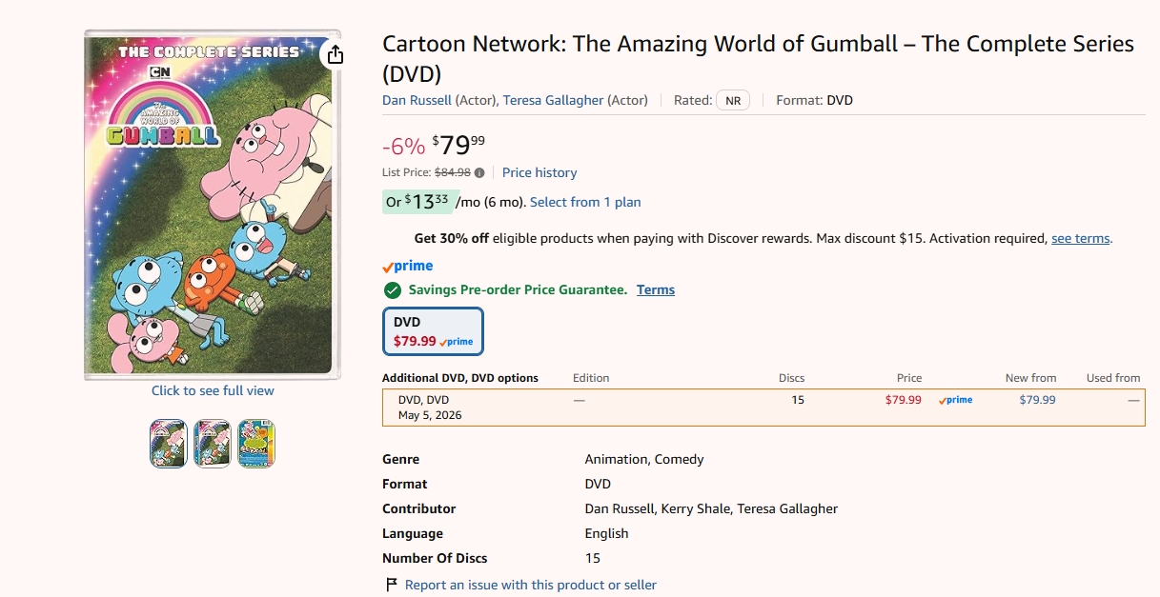Click 'see terms' for Discover offer
Viewport: 1160px width, 597px height.
point(1080,238)
